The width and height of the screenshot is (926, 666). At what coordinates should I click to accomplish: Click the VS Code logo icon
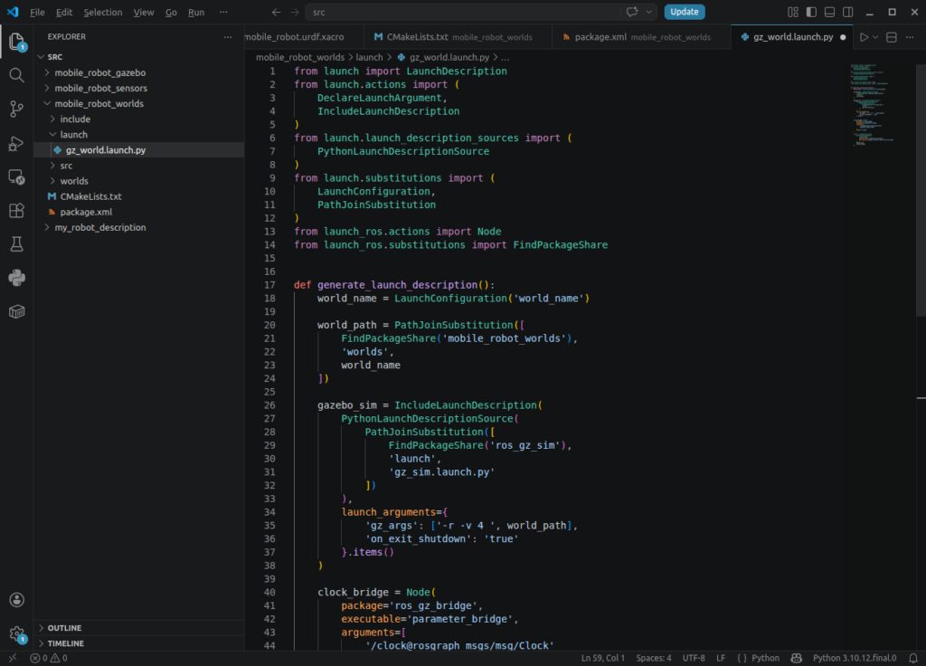point(13,12)
